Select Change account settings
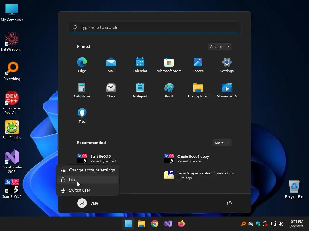Viewport: 309px width, 231px height. point(88,170)
